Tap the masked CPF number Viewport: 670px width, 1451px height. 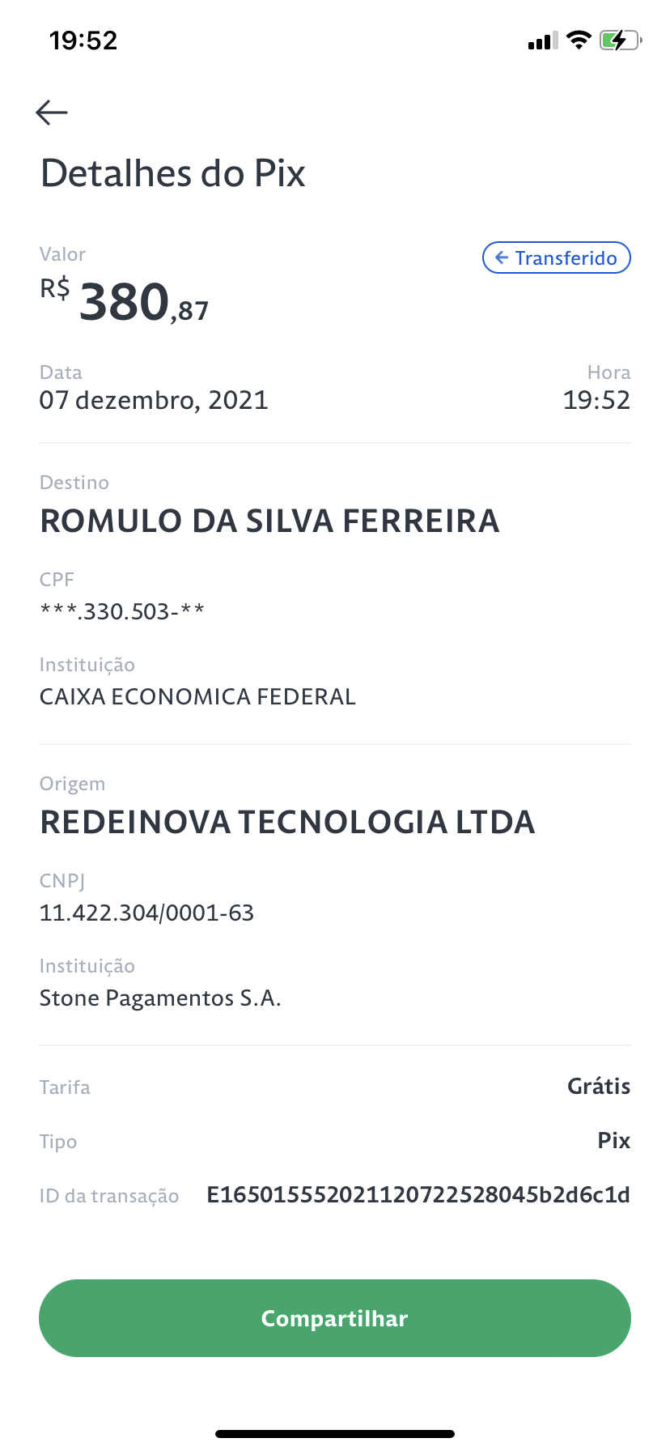tap(122, 611)
